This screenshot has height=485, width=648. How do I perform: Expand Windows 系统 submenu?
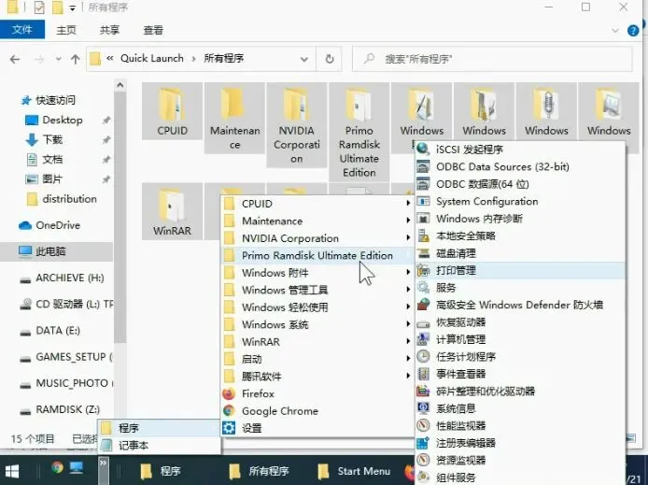(317, 325)
